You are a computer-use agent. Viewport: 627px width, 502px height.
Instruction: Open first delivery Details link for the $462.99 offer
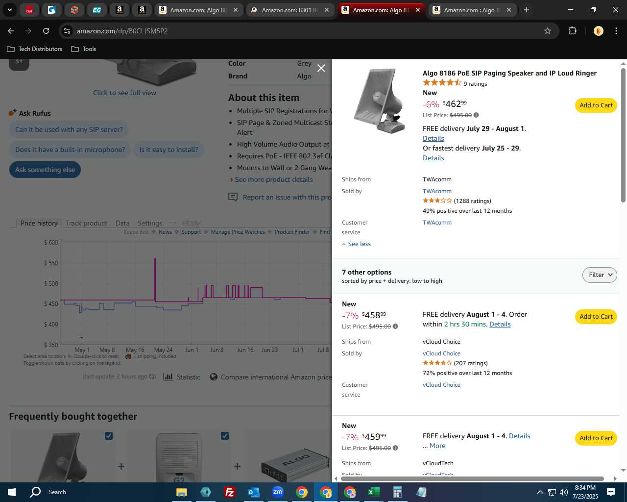433,139
